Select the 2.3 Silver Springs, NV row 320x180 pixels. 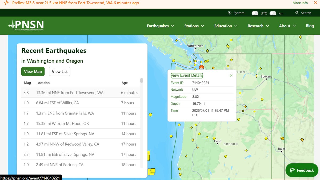tap(81, 154)
